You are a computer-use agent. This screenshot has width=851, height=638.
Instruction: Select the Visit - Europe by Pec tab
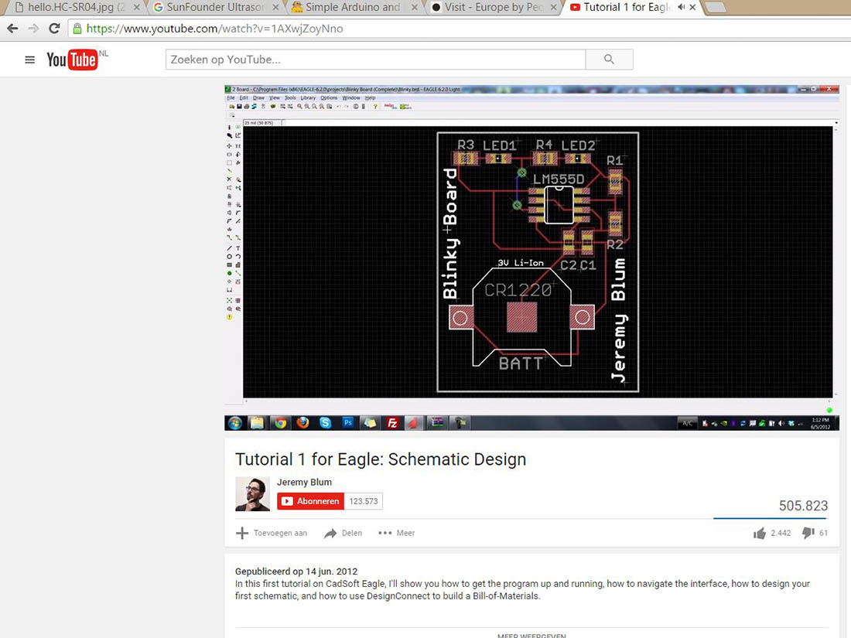pos(494,8)
